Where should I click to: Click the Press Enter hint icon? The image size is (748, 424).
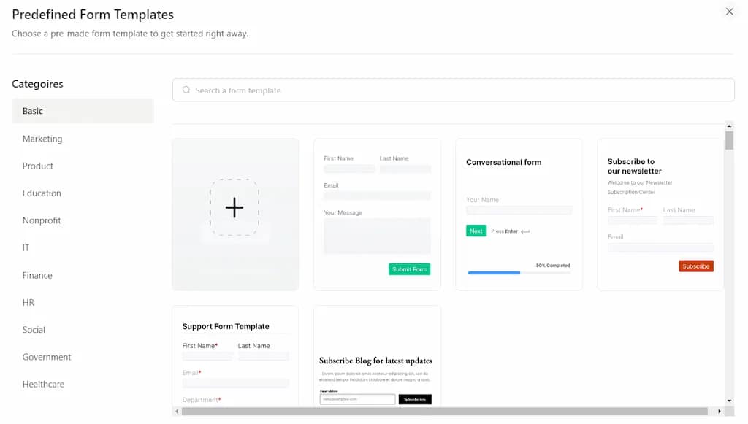(525, 231)
